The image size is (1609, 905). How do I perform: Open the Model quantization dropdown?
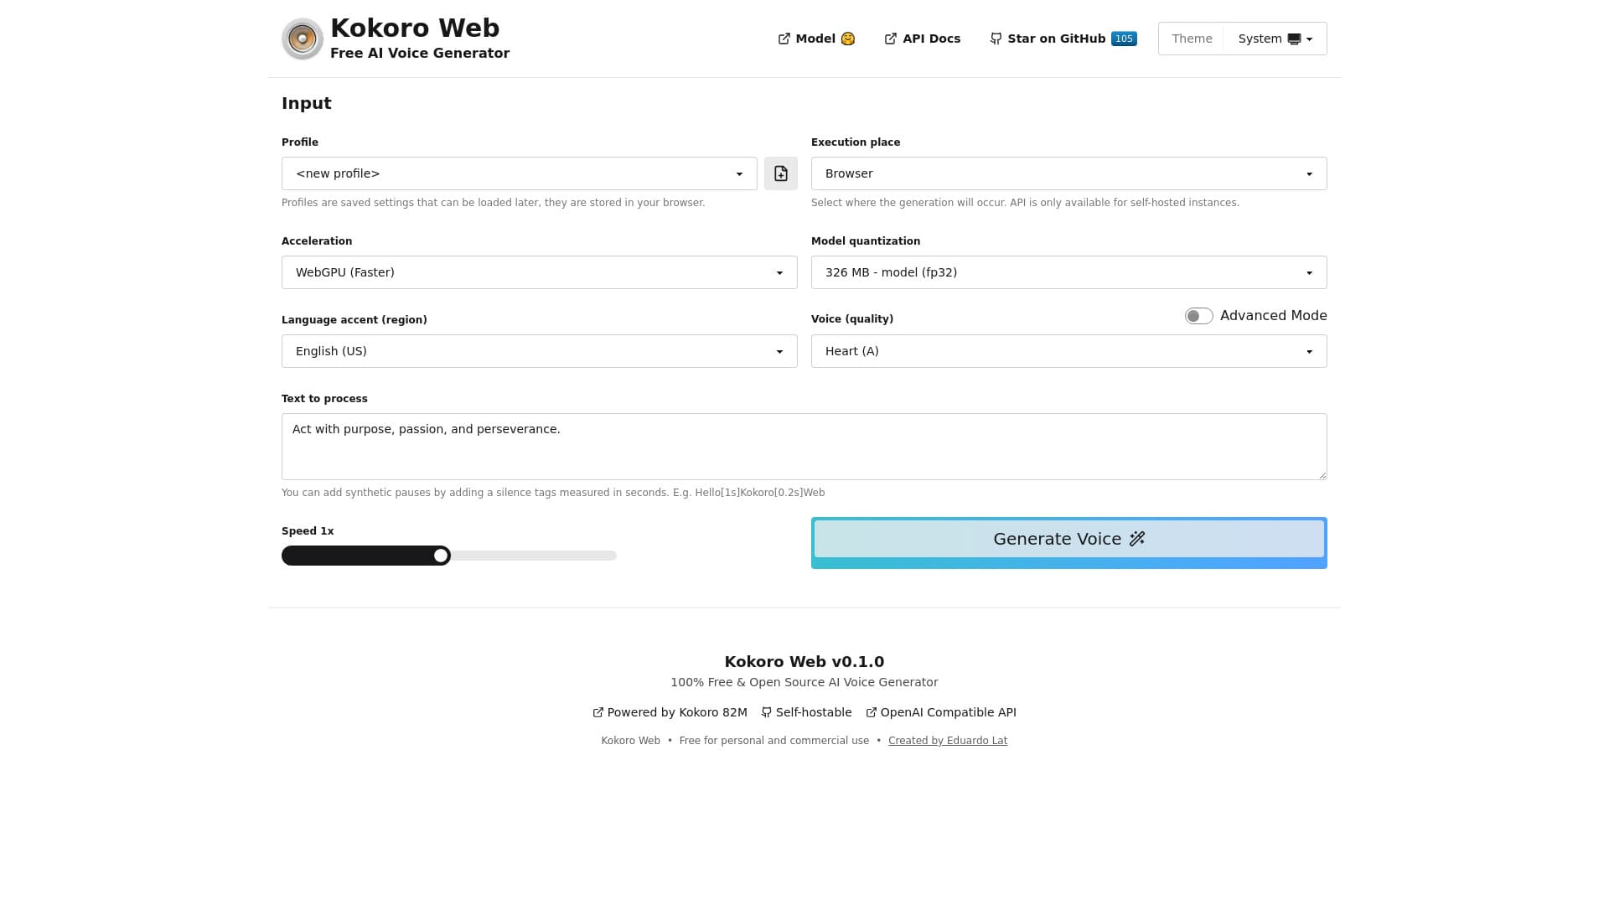[x=1068, y=272]
